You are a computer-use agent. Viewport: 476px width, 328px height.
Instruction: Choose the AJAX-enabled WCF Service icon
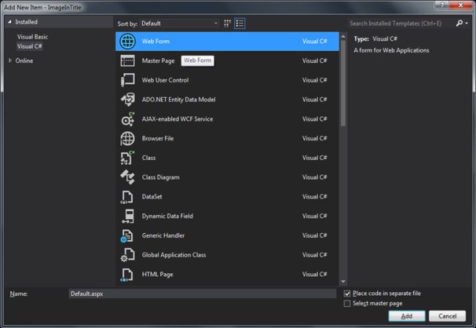[127, 119]
